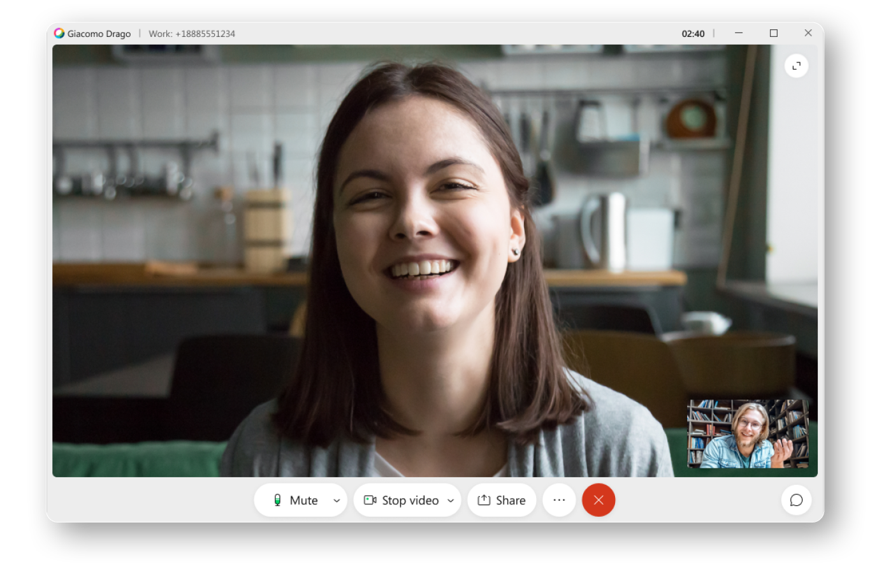870x569 pixels.
Task: Select your self-view thumbnail
Action: click(747, 435)
